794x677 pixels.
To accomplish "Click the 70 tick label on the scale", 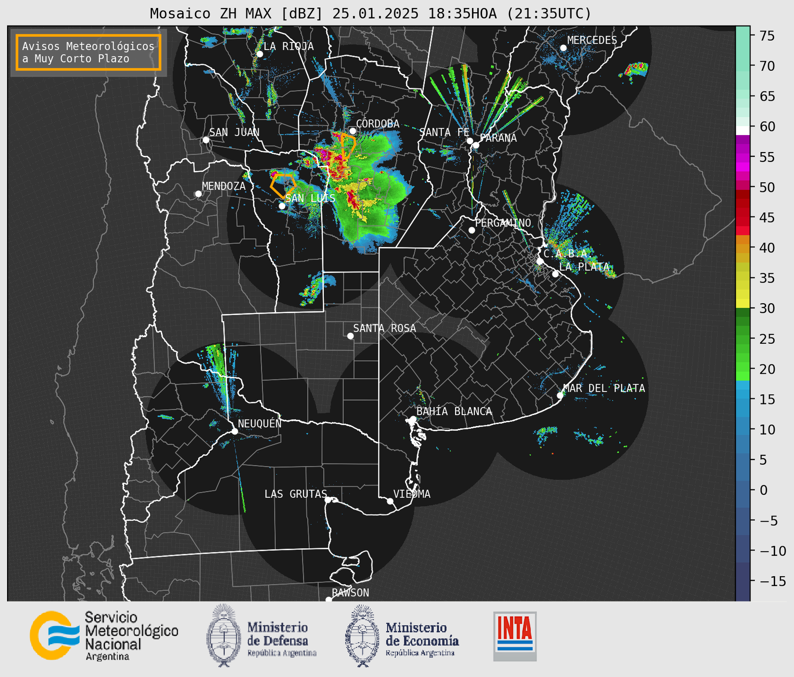I will [x=767, y=66].
